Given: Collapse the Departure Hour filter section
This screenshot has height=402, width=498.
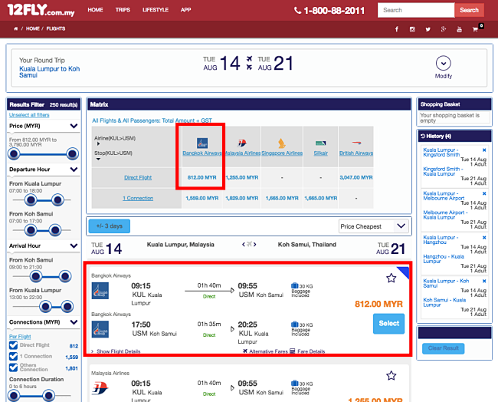Looking at the screenshot, I should pos(74,170).
